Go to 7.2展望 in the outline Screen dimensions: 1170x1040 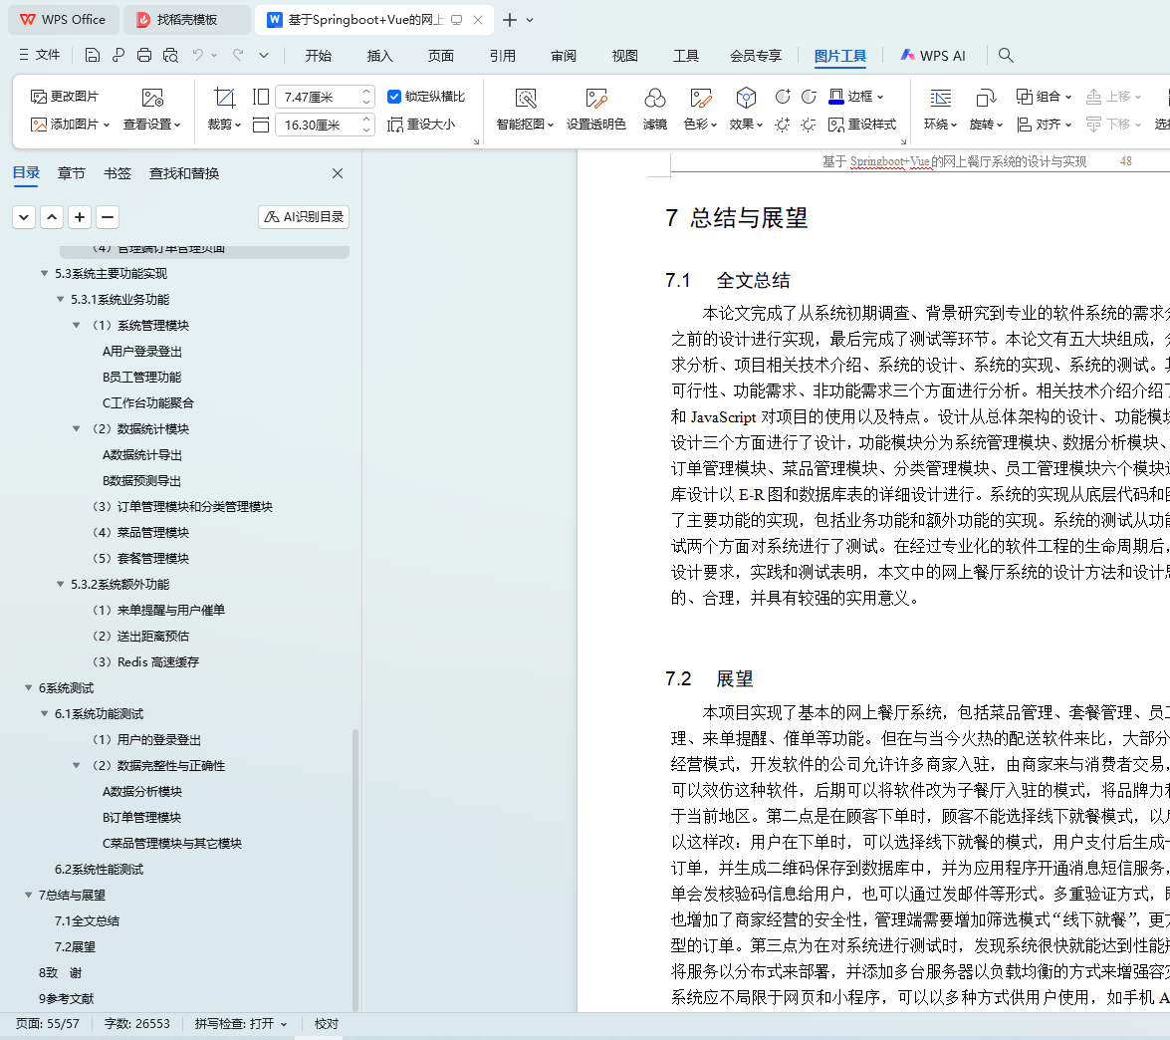[75, 946]
